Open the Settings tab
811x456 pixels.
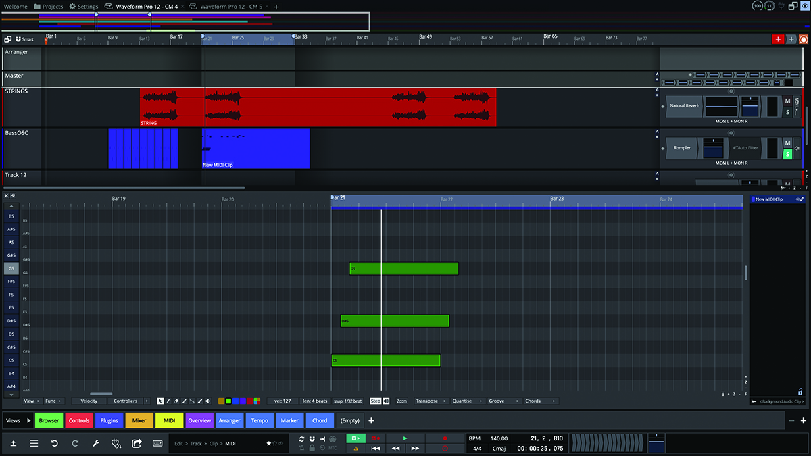point(84,6)
